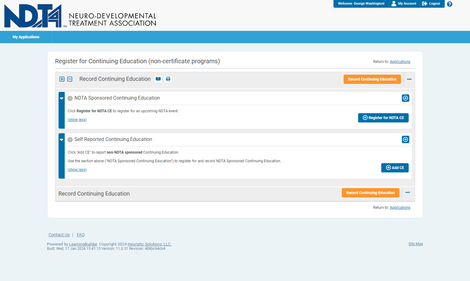Click top Record Continuing Education orange button
The width and height of the screenshot is (470, 281).
372,79
